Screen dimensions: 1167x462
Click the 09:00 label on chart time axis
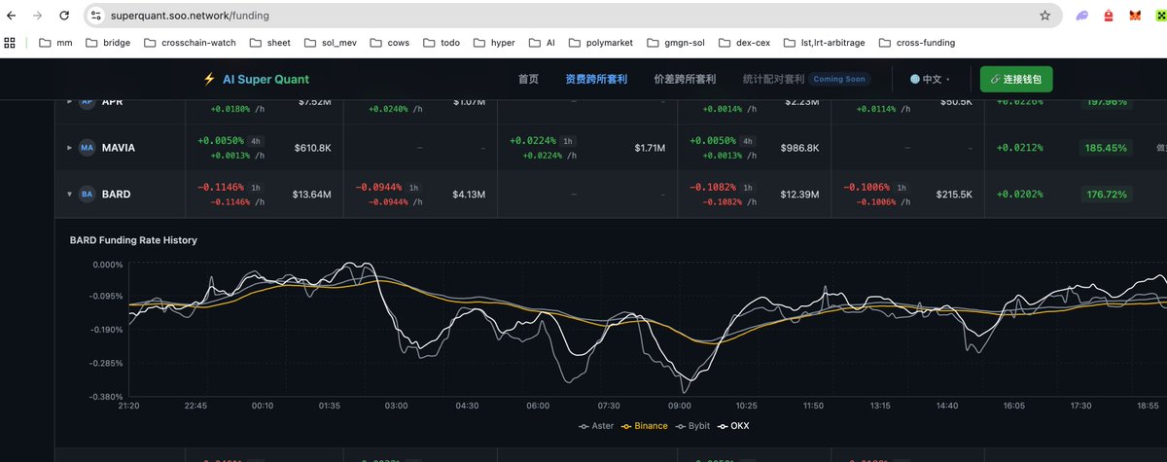[680, 405]
